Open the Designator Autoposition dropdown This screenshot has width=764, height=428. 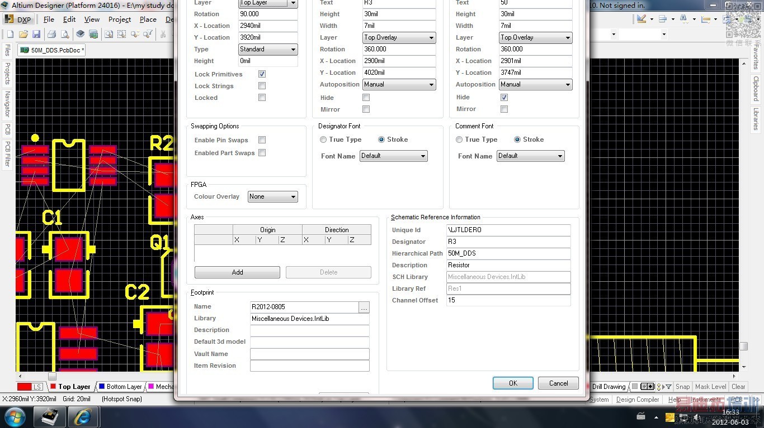click(x=399, y=84)
